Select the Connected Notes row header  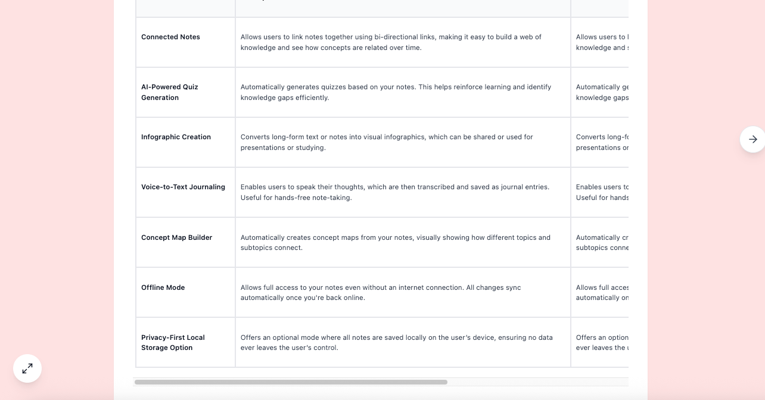(x=185, y=42)
